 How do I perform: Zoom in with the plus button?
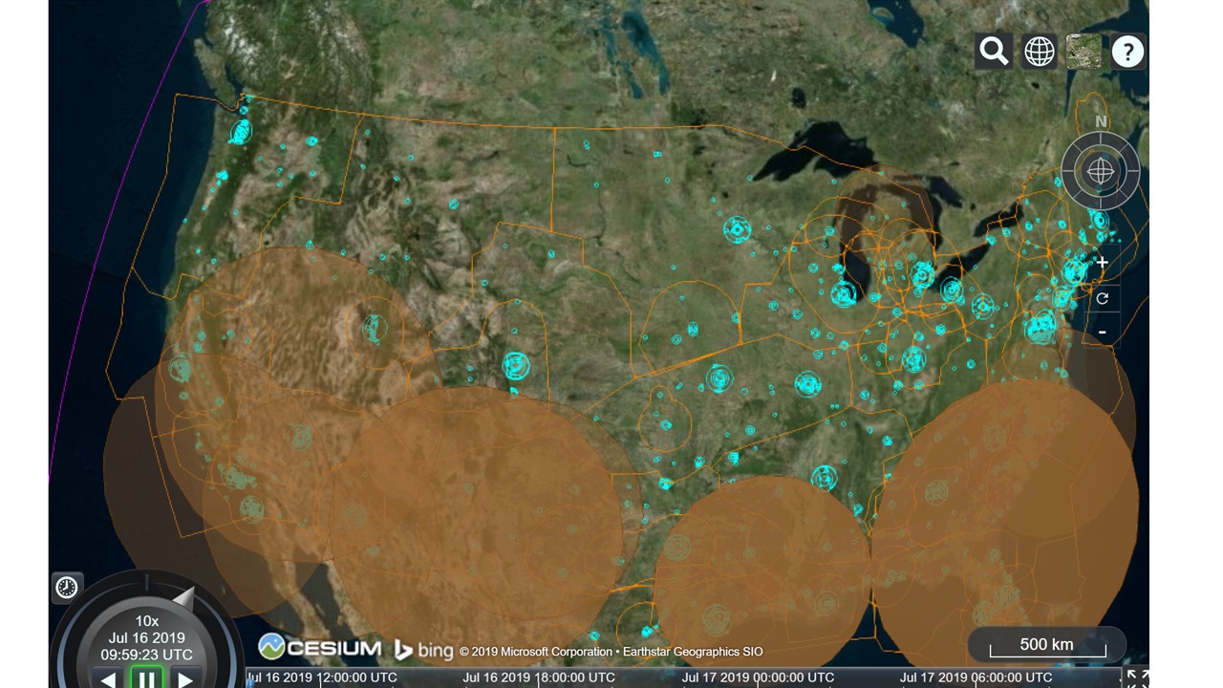coord(1102,263)
